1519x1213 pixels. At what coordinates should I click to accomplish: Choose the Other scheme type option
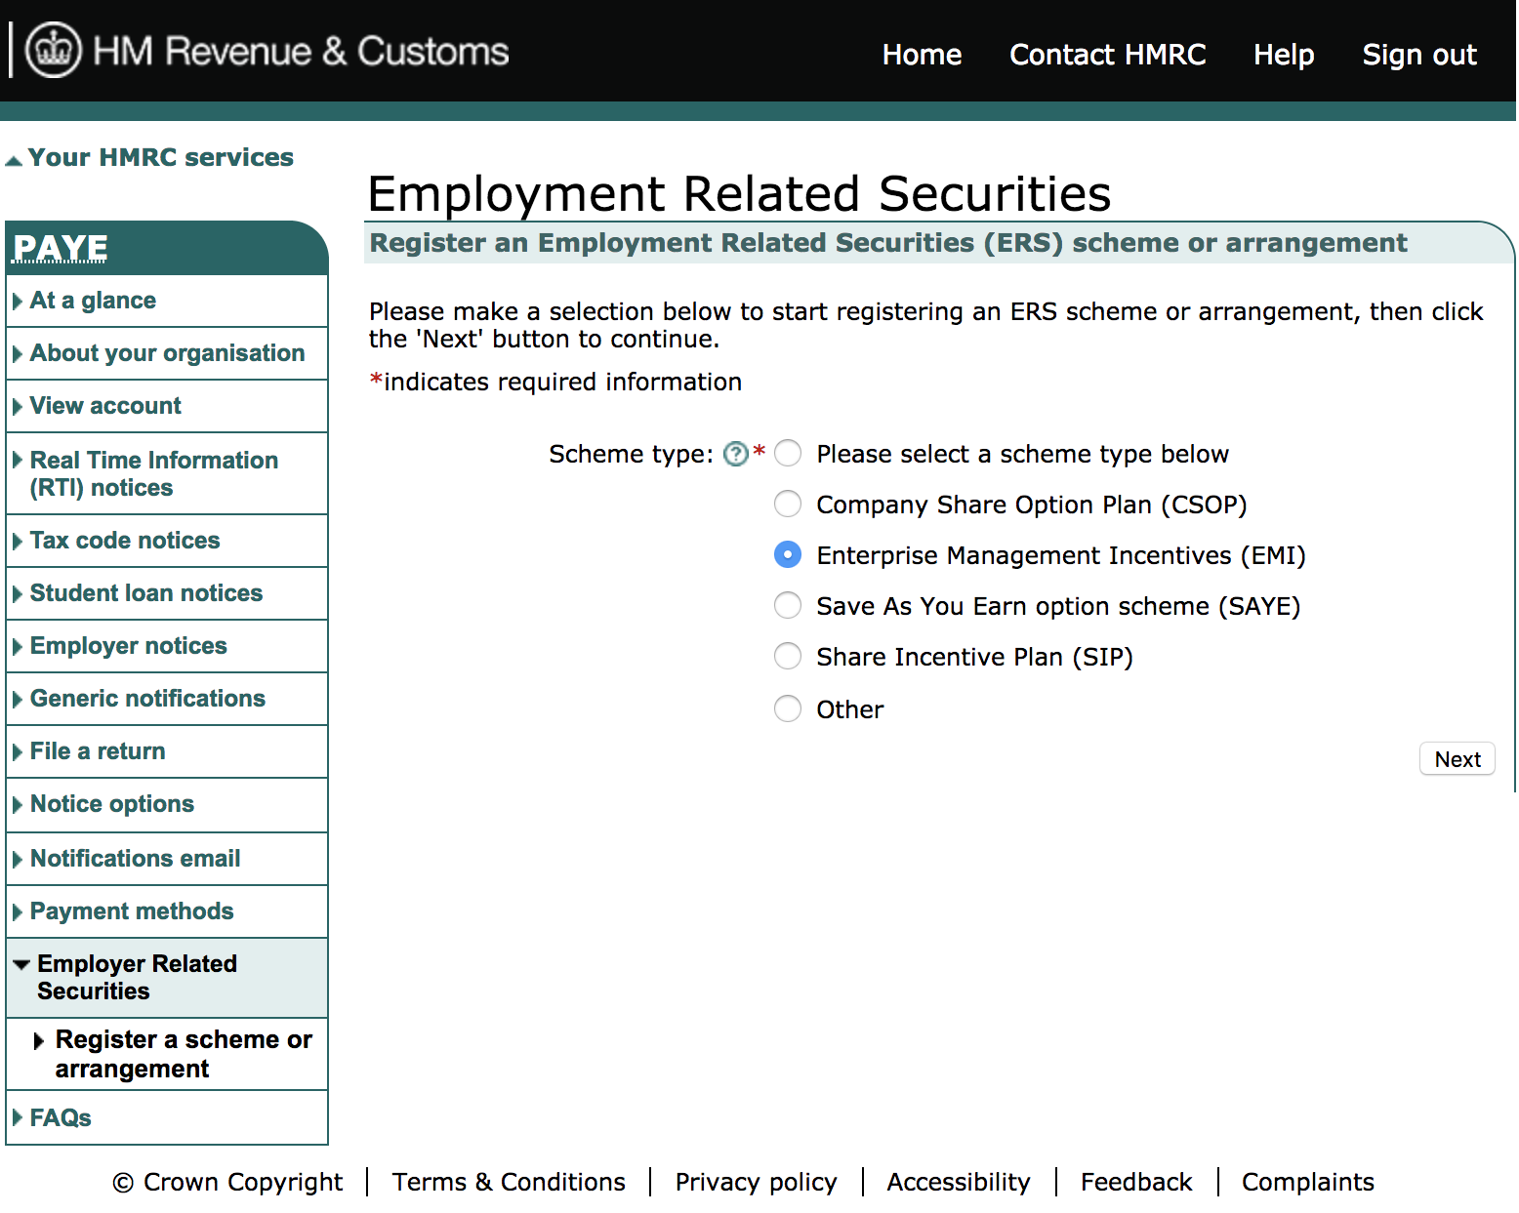787,708
